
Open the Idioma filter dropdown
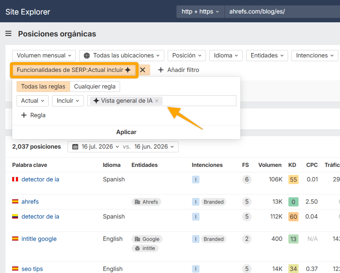pos(226,55)
